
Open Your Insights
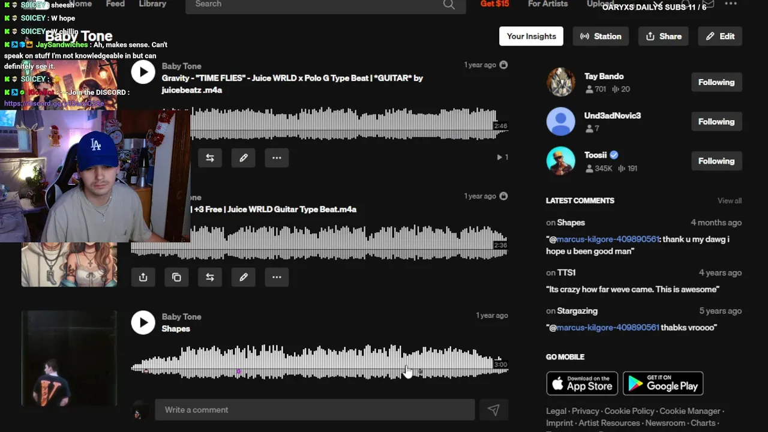(531, 36)
